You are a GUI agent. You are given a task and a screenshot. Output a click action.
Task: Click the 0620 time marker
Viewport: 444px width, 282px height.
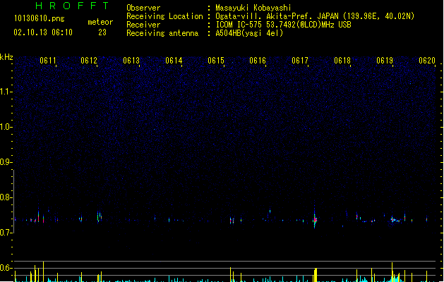tap(427, 61)
